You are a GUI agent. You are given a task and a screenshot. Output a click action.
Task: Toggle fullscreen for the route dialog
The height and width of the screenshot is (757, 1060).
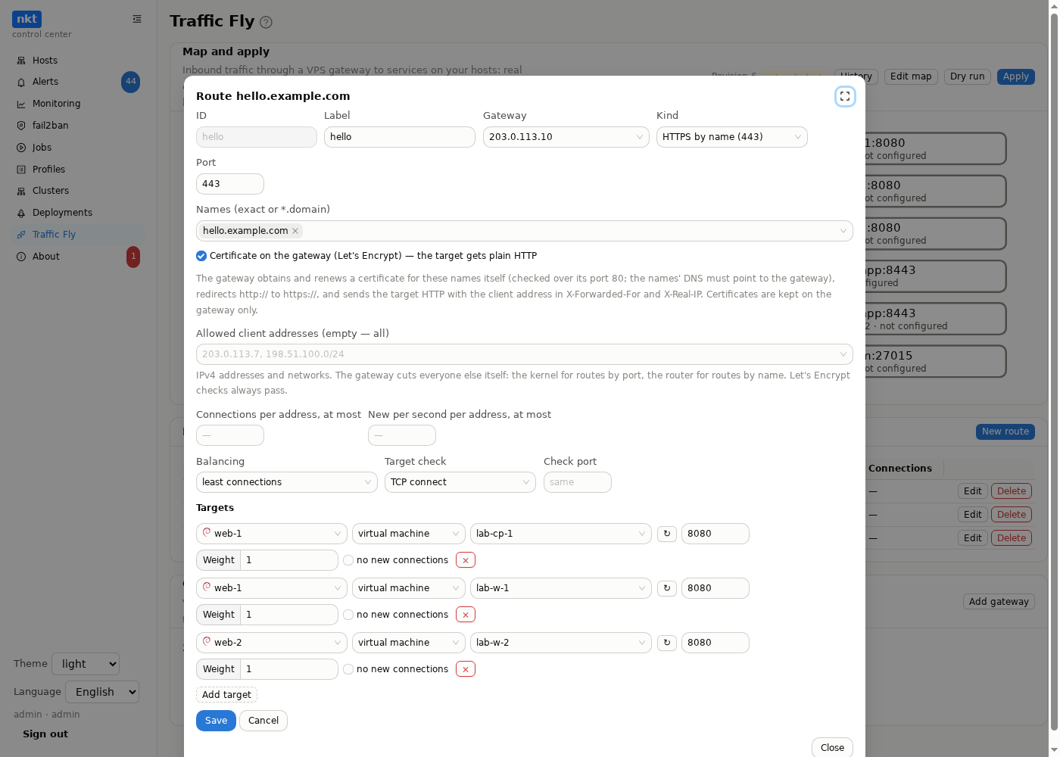coord(845,96)
